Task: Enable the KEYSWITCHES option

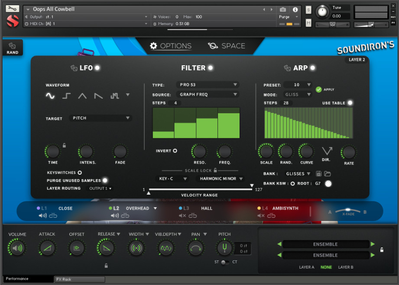Action: (80, 173)
